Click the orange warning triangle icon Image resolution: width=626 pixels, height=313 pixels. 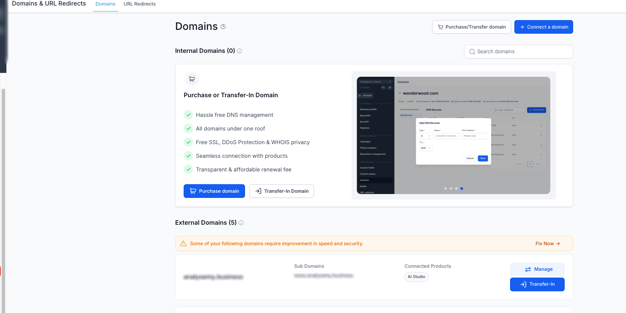(x=183, y=243)
